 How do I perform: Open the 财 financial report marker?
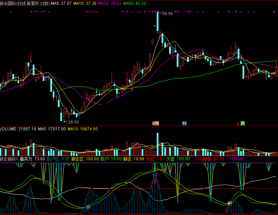[184, 123]
